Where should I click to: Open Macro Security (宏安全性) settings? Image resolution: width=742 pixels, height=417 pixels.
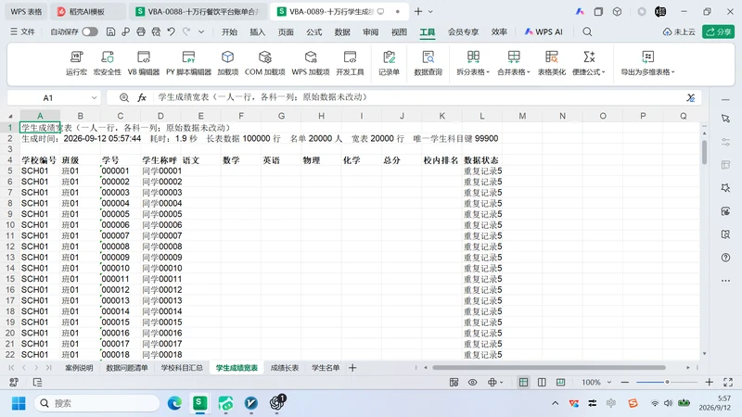(108, 63)
